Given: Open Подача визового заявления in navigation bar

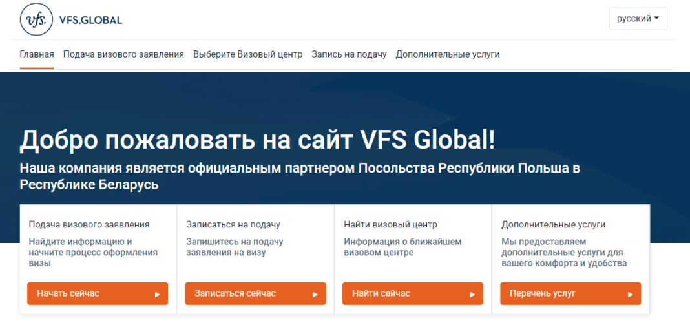Looking at the screenshot, I should (x=123, y=54).
